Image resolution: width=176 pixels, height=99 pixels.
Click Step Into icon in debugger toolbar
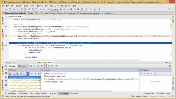(38, 66)
